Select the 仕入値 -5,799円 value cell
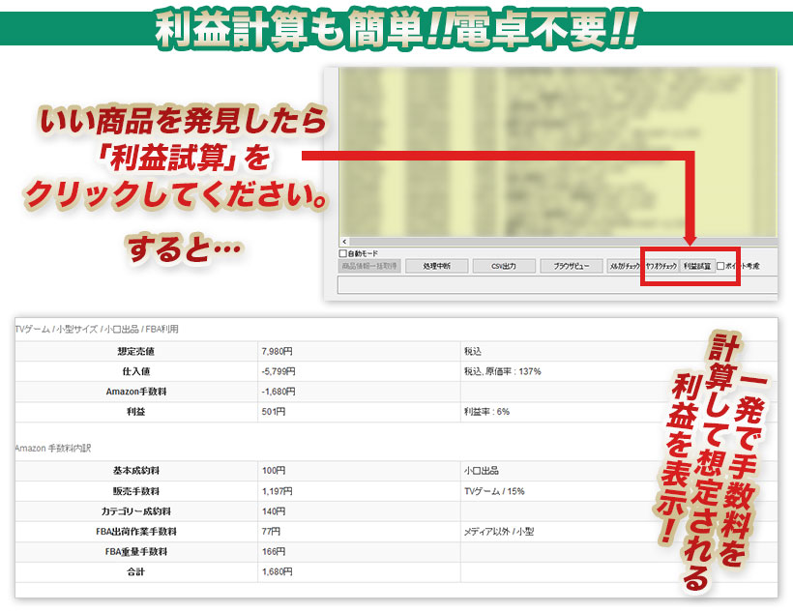 (x=358, y=371)
